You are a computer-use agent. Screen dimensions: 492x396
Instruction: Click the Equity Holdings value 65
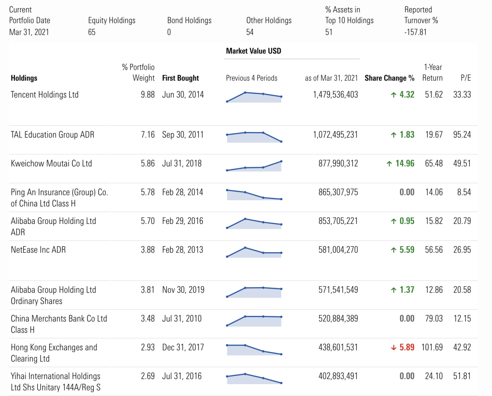tap(92, 32)
